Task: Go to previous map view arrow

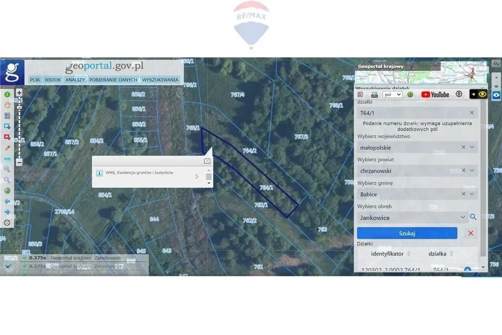Action: [7, 201]
